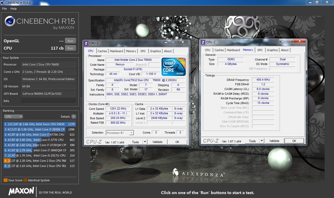Click OK in CPU-Z Memory window

(x=294, y=141)
